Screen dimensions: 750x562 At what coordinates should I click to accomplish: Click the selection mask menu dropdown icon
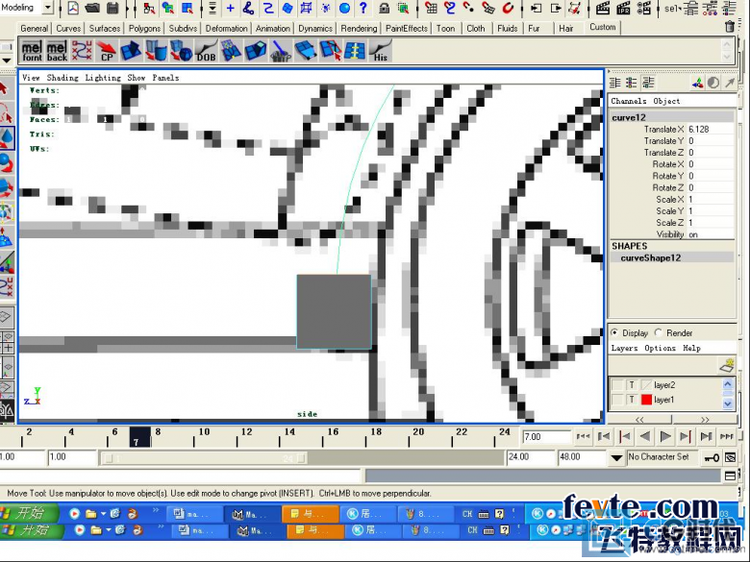pyautogui.click(x=212, y=8)
